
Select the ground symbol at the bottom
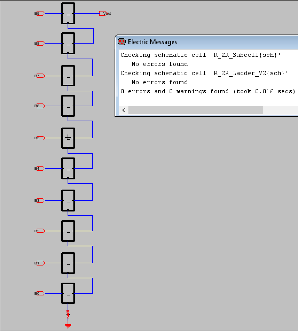(x=68, y=326)
